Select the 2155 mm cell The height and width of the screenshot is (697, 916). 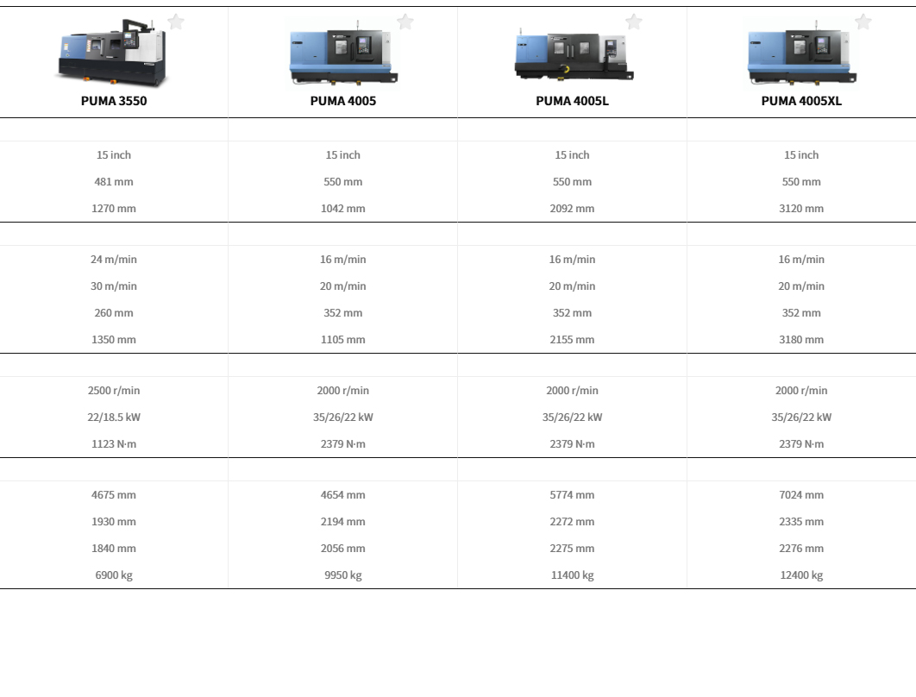(573, 340)
